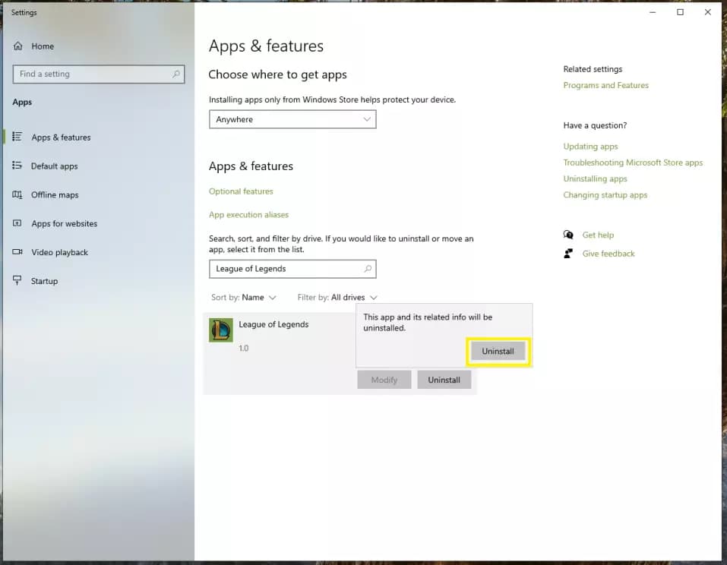Viewport: 727px width, 565px height.
Task: Click the Video playback camera icon
Action: (17, 251)
